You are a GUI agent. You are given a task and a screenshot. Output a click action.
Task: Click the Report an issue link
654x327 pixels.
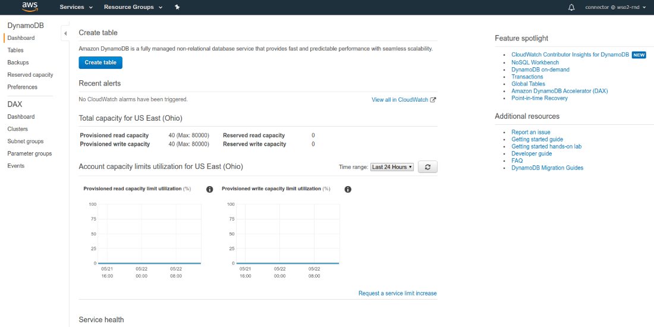[x=530, y=132]
